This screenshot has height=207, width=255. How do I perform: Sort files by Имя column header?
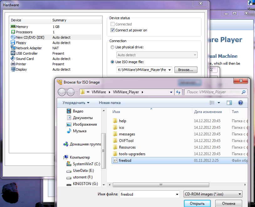pyautogui.click(x=151, y=112)
